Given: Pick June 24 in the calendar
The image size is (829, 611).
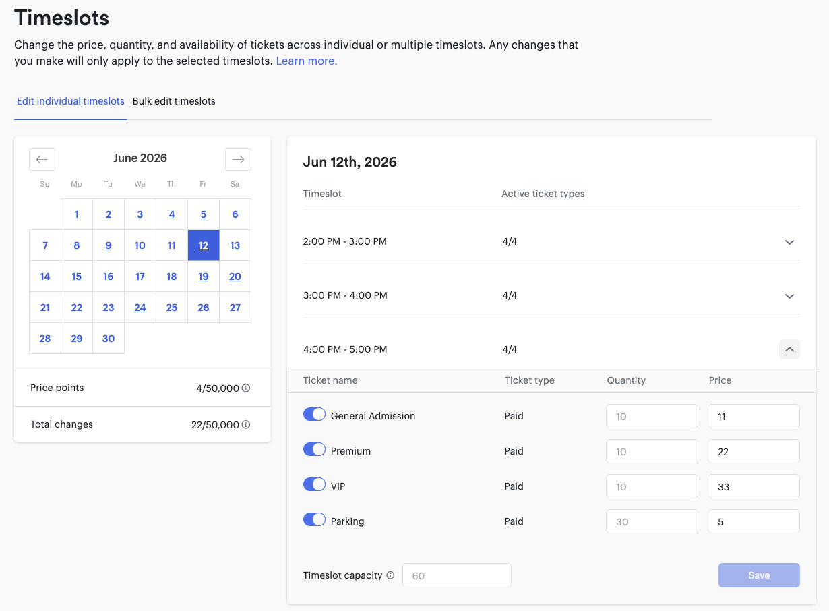Looking at the screenshot, I should point(140,308).
